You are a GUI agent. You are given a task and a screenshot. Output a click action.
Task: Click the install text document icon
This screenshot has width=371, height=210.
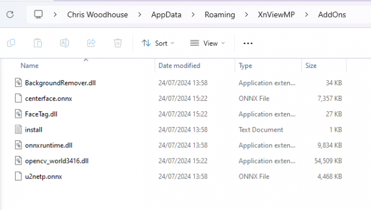tap(19, 130)
